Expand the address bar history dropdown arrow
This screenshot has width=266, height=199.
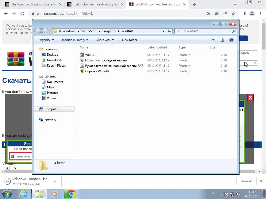pos(163,31)
